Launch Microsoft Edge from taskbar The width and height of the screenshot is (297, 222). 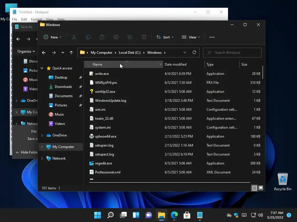174,215
